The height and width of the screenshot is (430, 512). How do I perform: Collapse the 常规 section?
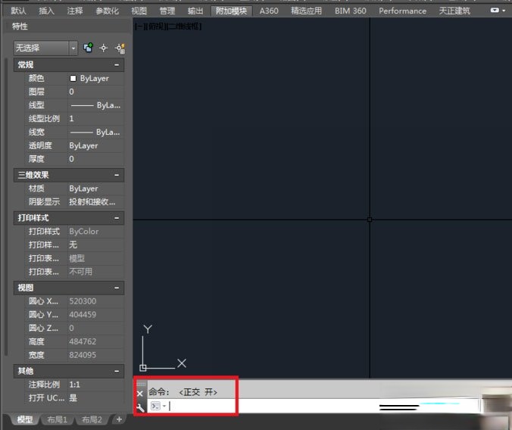pyautogui.click(x=117, y=65)
